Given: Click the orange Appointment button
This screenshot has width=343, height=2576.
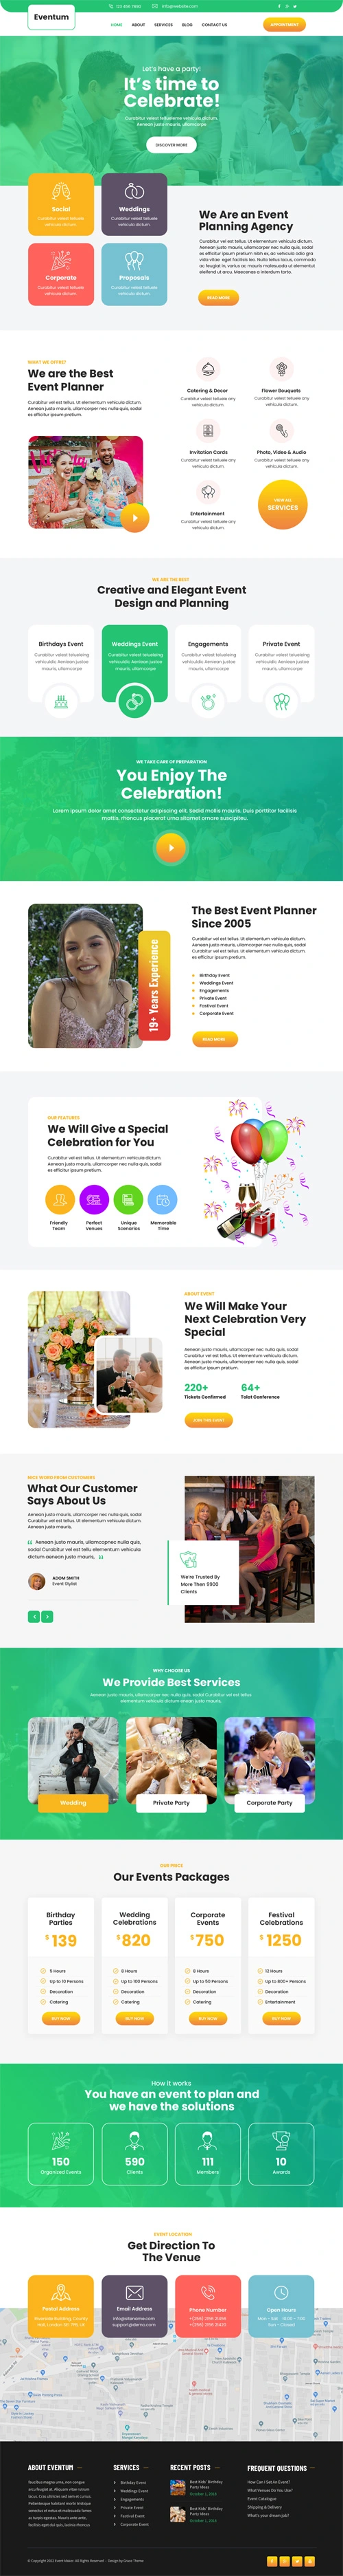Looking at the screenshot, I should pos(284,25).
